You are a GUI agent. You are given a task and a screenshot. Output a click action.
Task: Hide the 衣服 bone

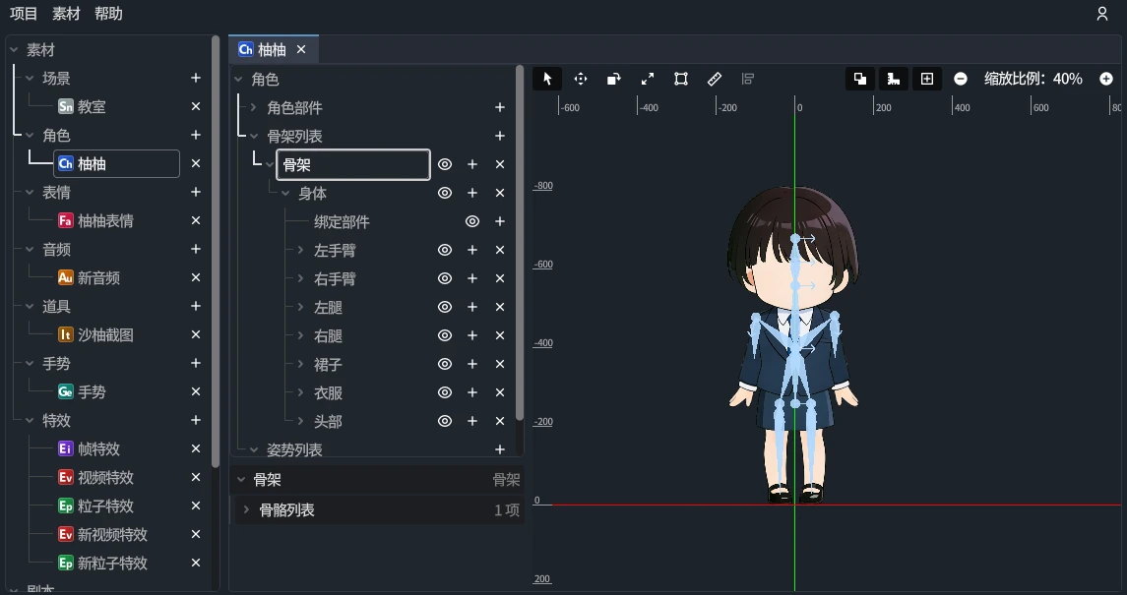[445, 392]
